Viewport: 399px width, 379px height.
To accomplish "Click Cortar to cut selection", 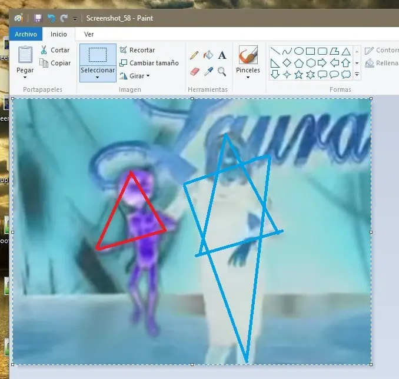I will click(x=55, y=50).
